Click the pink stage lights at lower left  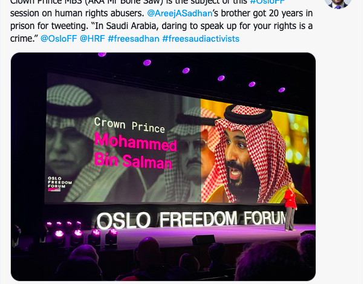tap(79, 234)
